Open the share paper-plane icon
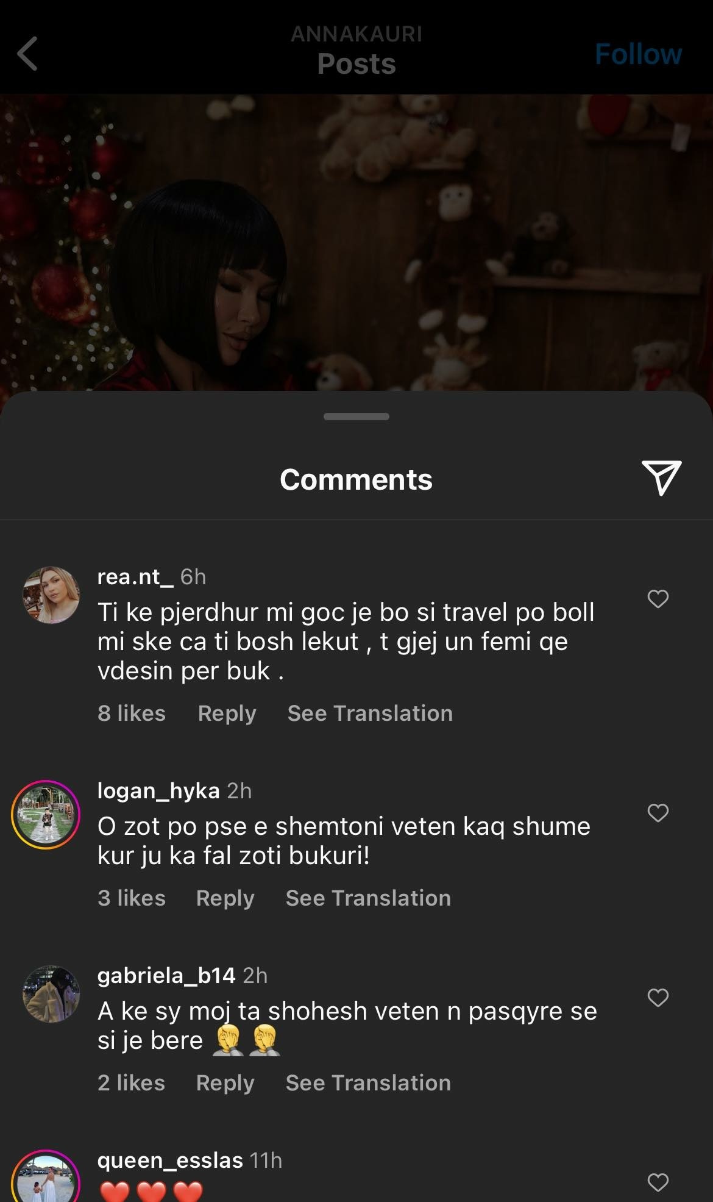Image resolution: width=713 pixels, height=1202 pixels. click(x=661, y=478)
